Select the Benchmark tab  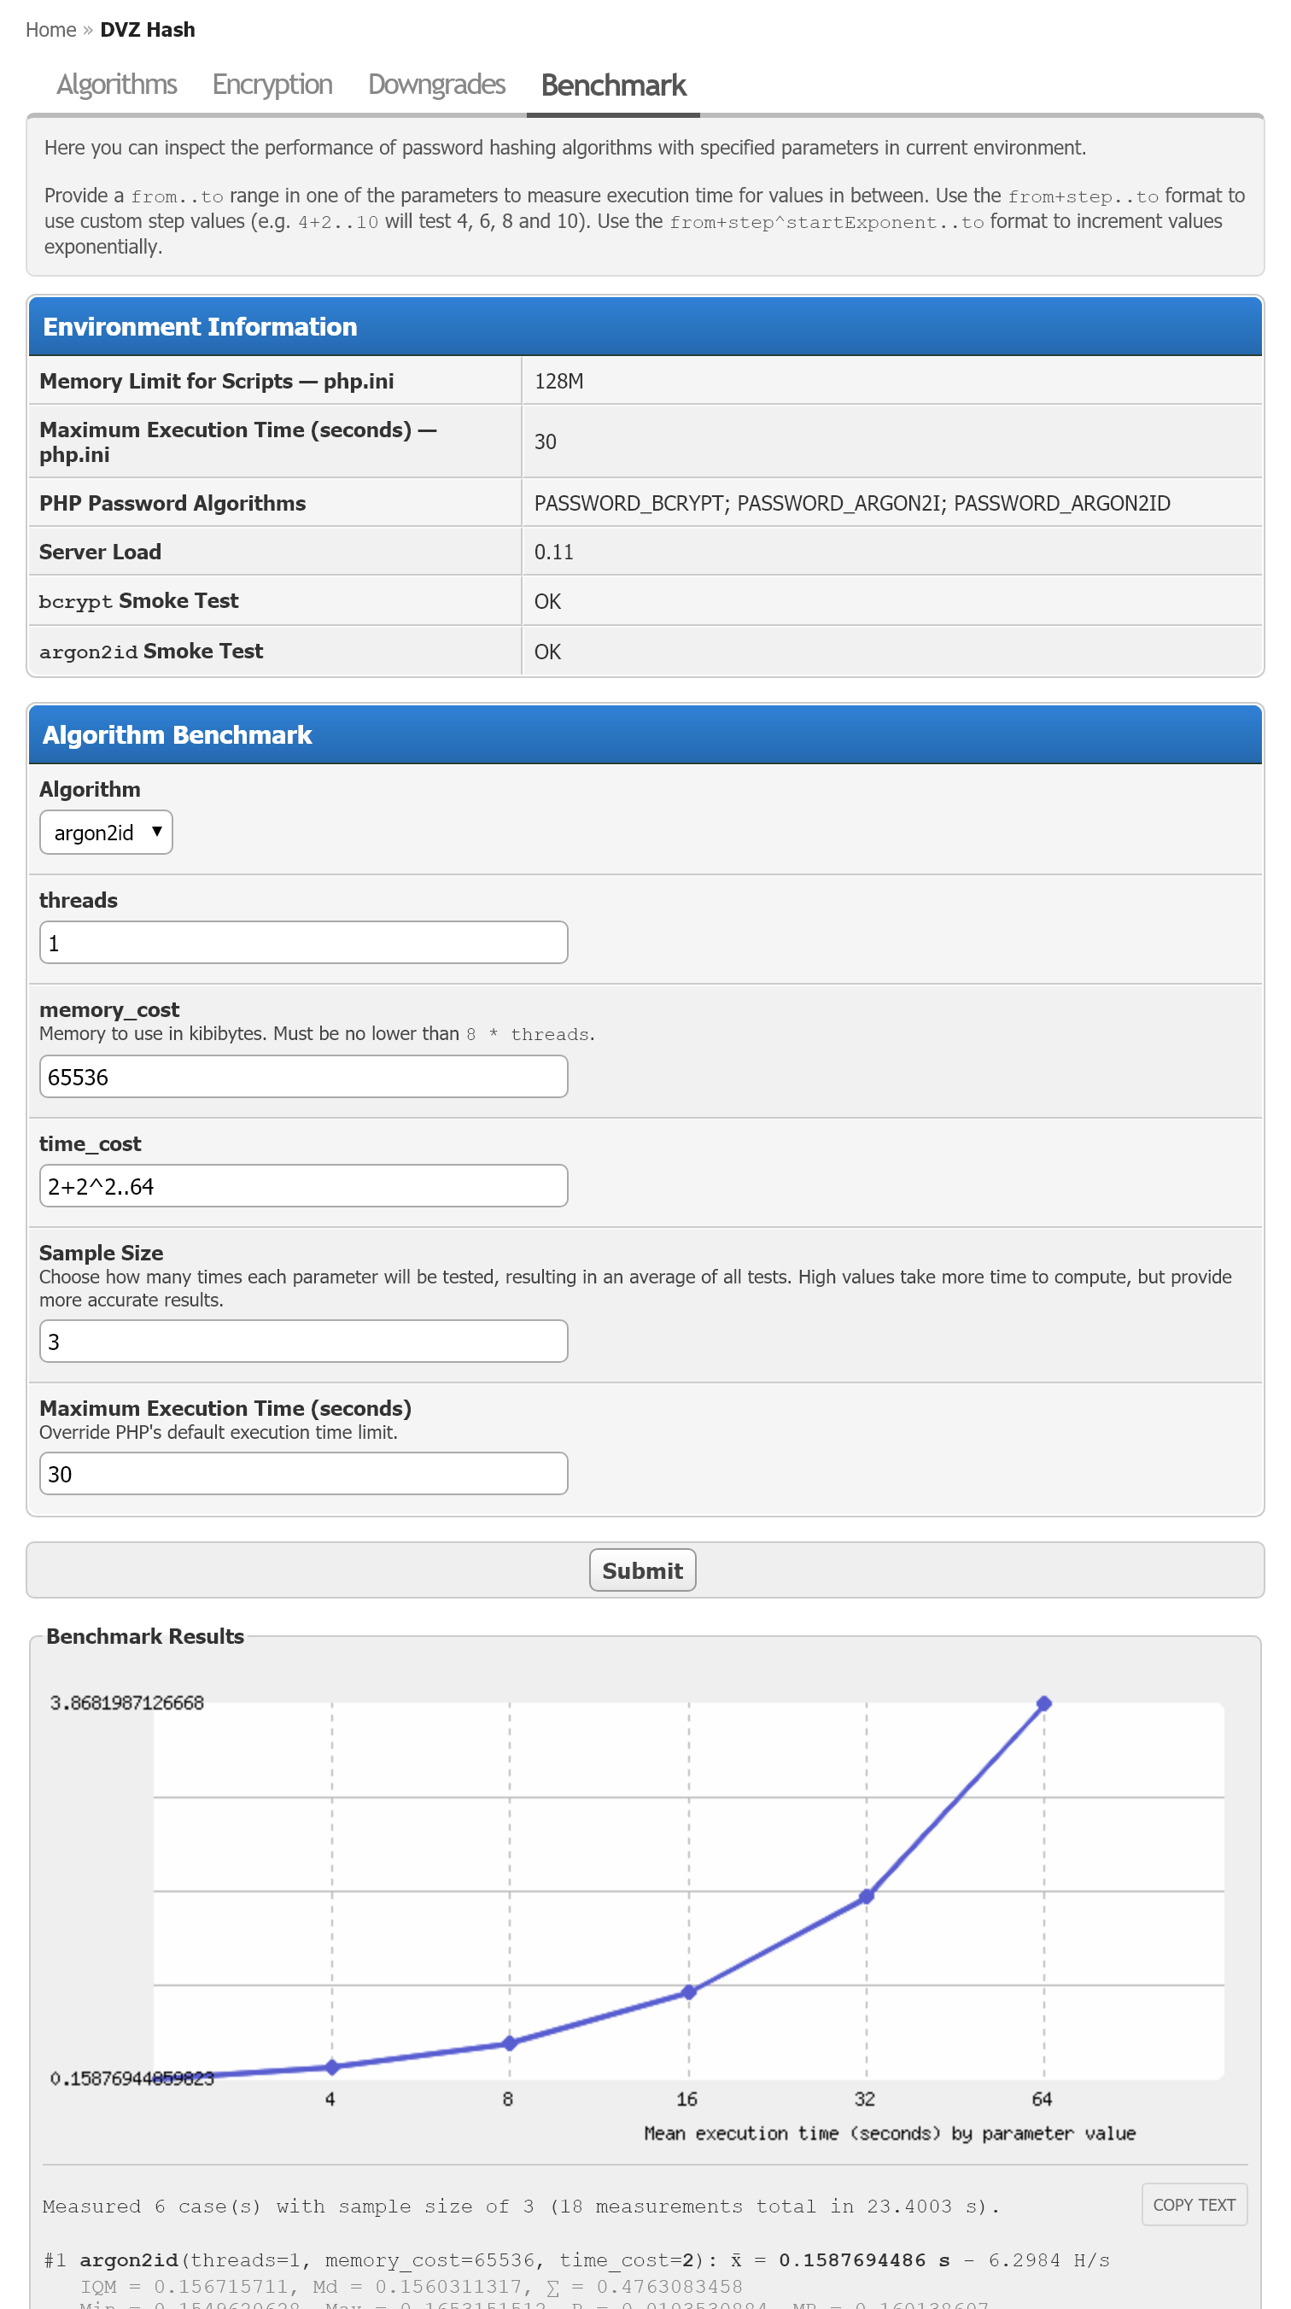coord(613,86)
